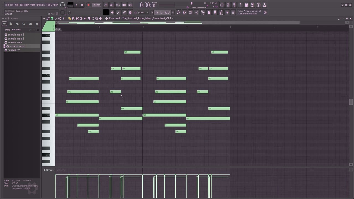Open the Channel rack view icon

tap(191, 12)
